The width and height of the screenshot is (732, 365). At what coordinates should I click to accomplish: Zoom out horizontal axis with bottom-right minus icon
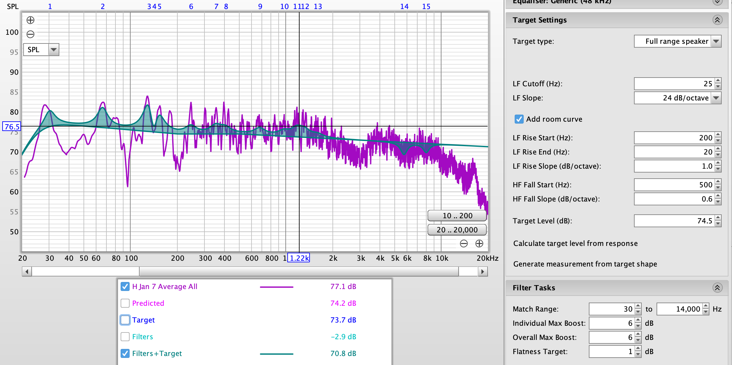[x=464, y=244]
